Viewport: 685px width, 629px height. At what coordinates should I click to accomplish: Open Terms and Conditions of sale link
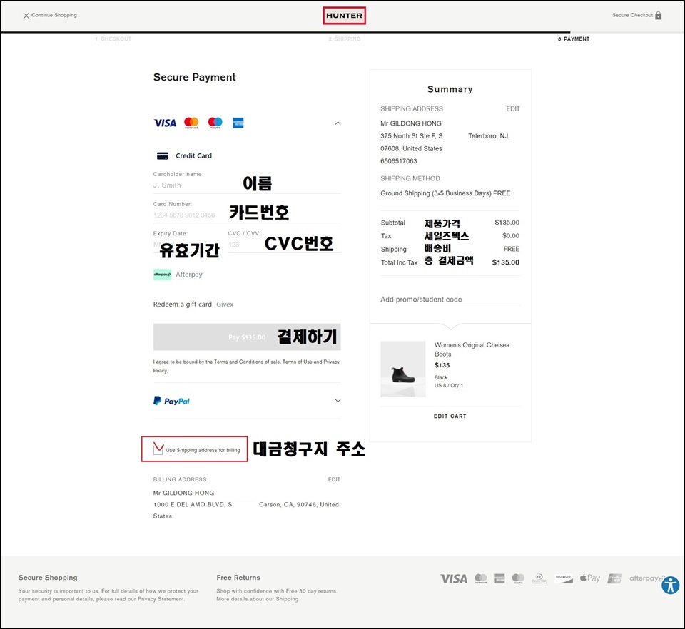click(x=247, y=362)
